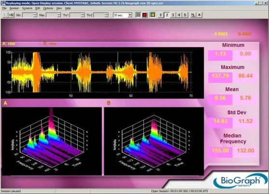This screenshot has height=194, width=269.
Task: Click the first toolbar button at far left
Action: tap(5, 15)
